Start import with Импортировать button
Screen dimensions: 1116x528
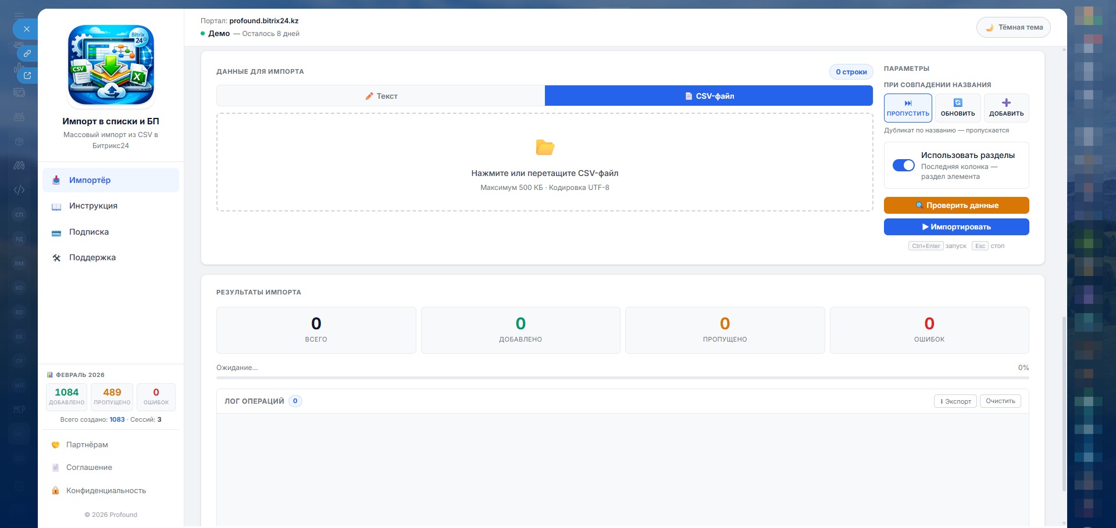956,227
